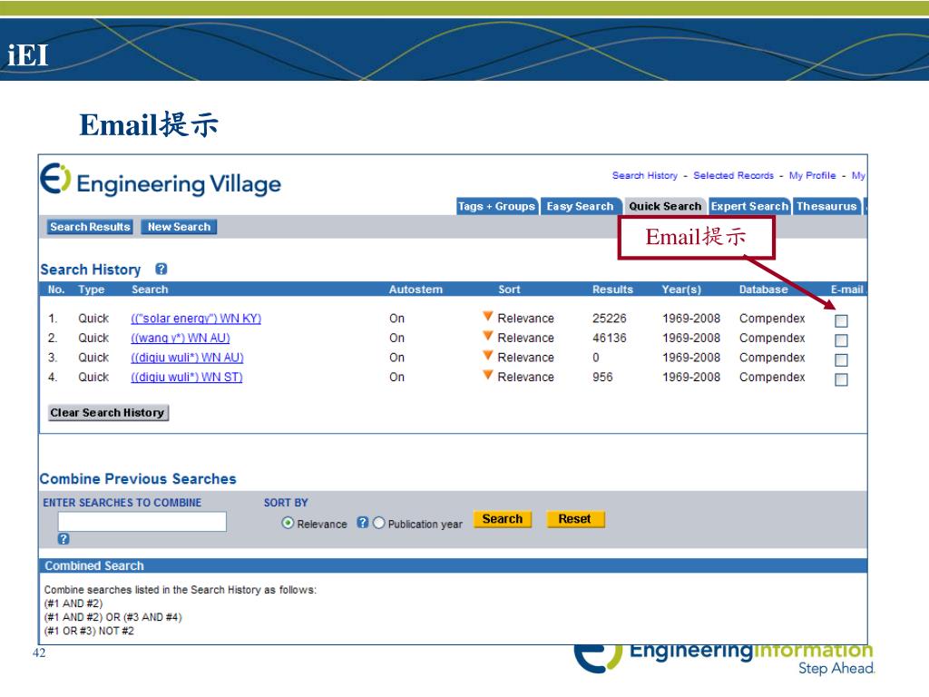This screenshot has width=929, height=697.
Task: Click results count 956
Action: click(x=602, y=377)
